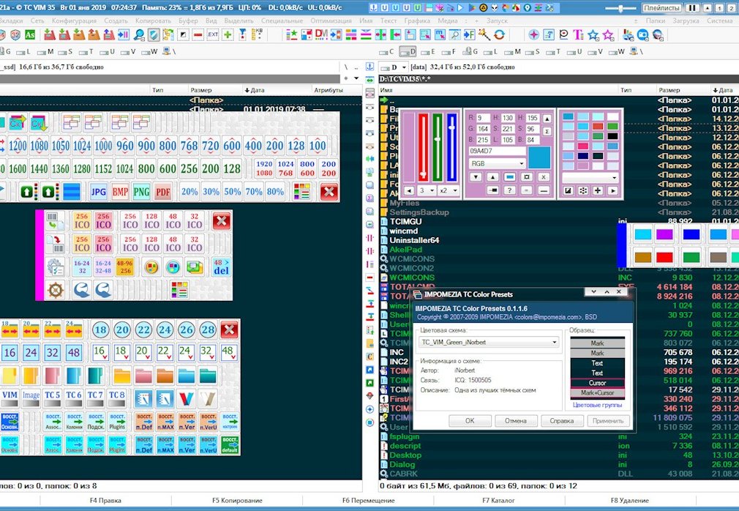The image size is (739, 511).
Task: Click the sort arrow on the left panel 'Дата' column
Action: point(247,90)
